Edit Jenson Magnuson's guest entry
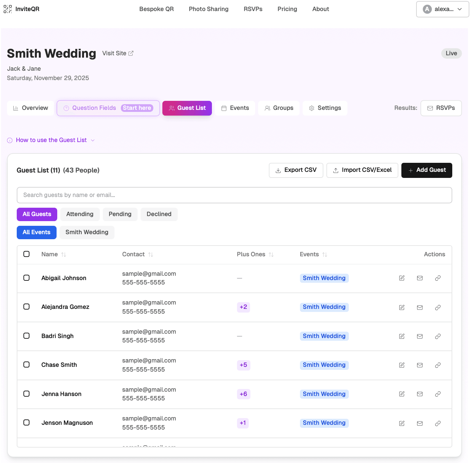Viewport: 470px width, 463px height. pyautogui.click(x=402, y=423)
